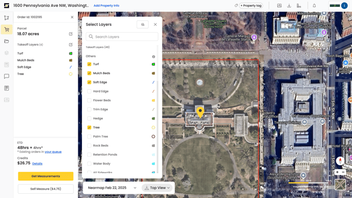This screenshot has height=198, width=352.
Task: Check the Palm Tree checkbox
Action: [x=89, y=137]
